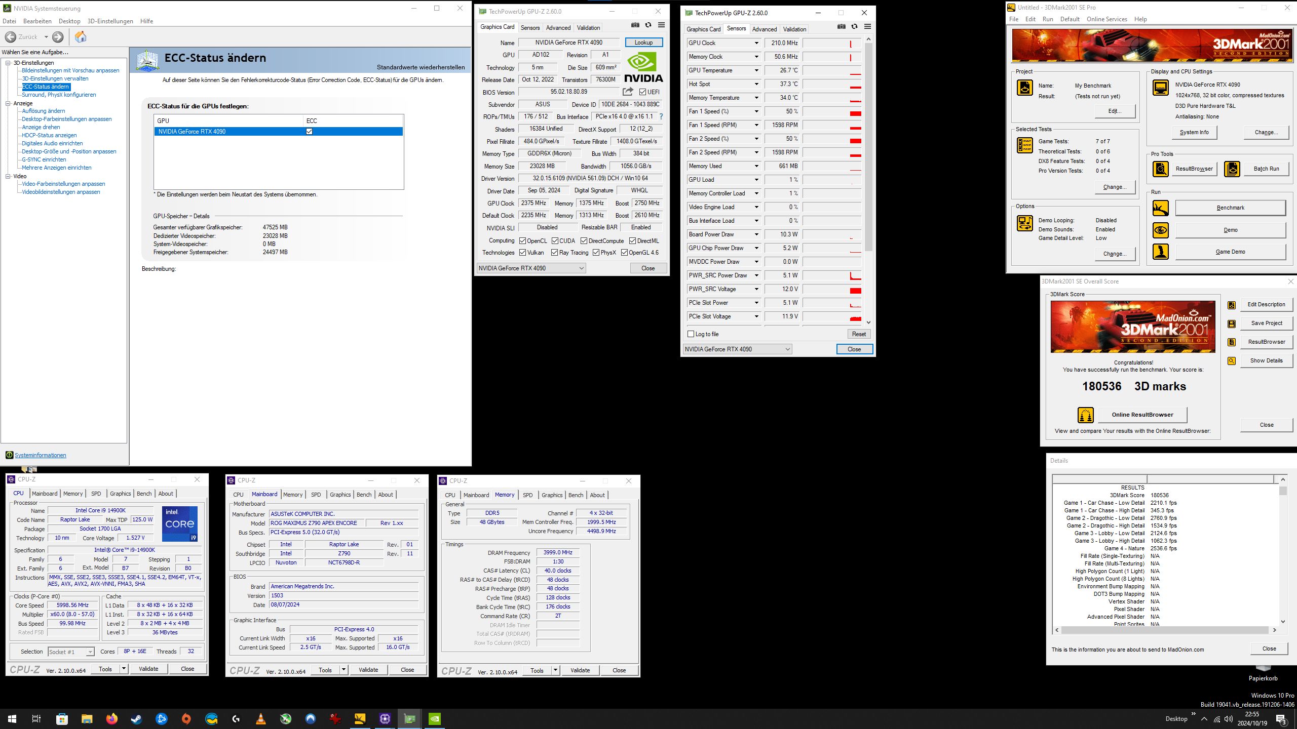Click the ResultBrowser magnifier icon in Pro Tools
The image size is (1297, 729).
[1161, 169]
